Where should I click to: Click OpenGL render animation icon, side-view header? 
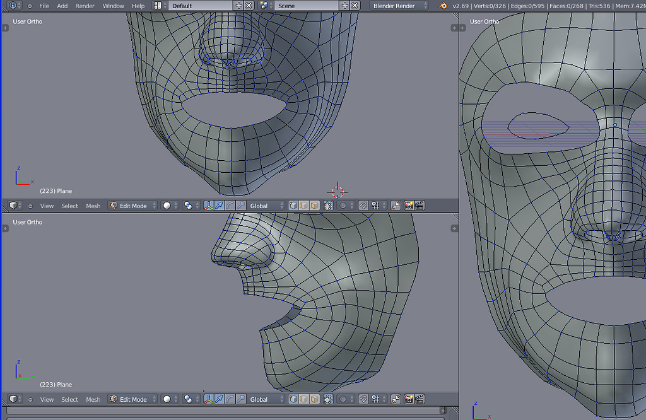coord(420,399)
